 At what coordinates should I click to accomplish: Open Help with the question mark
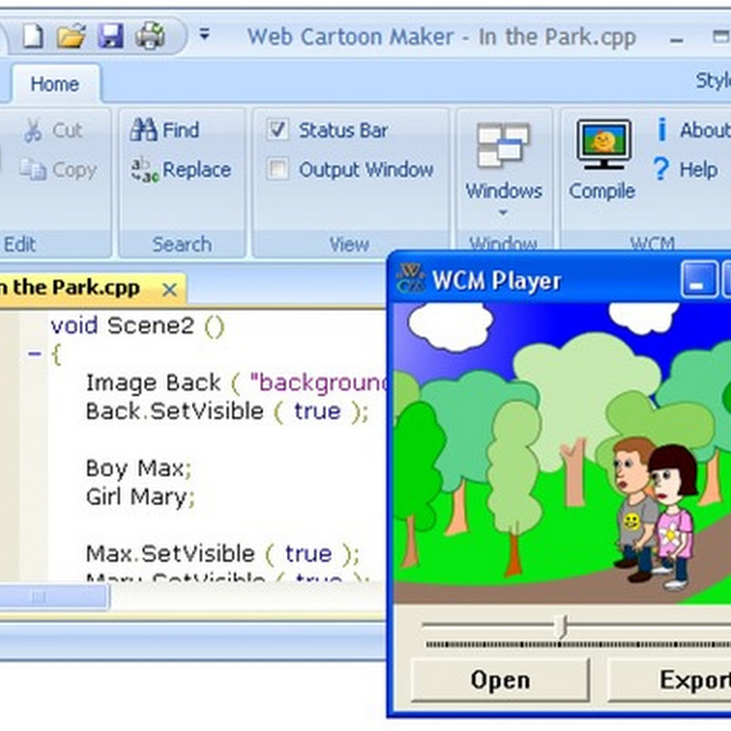click(x=685, y=169)
